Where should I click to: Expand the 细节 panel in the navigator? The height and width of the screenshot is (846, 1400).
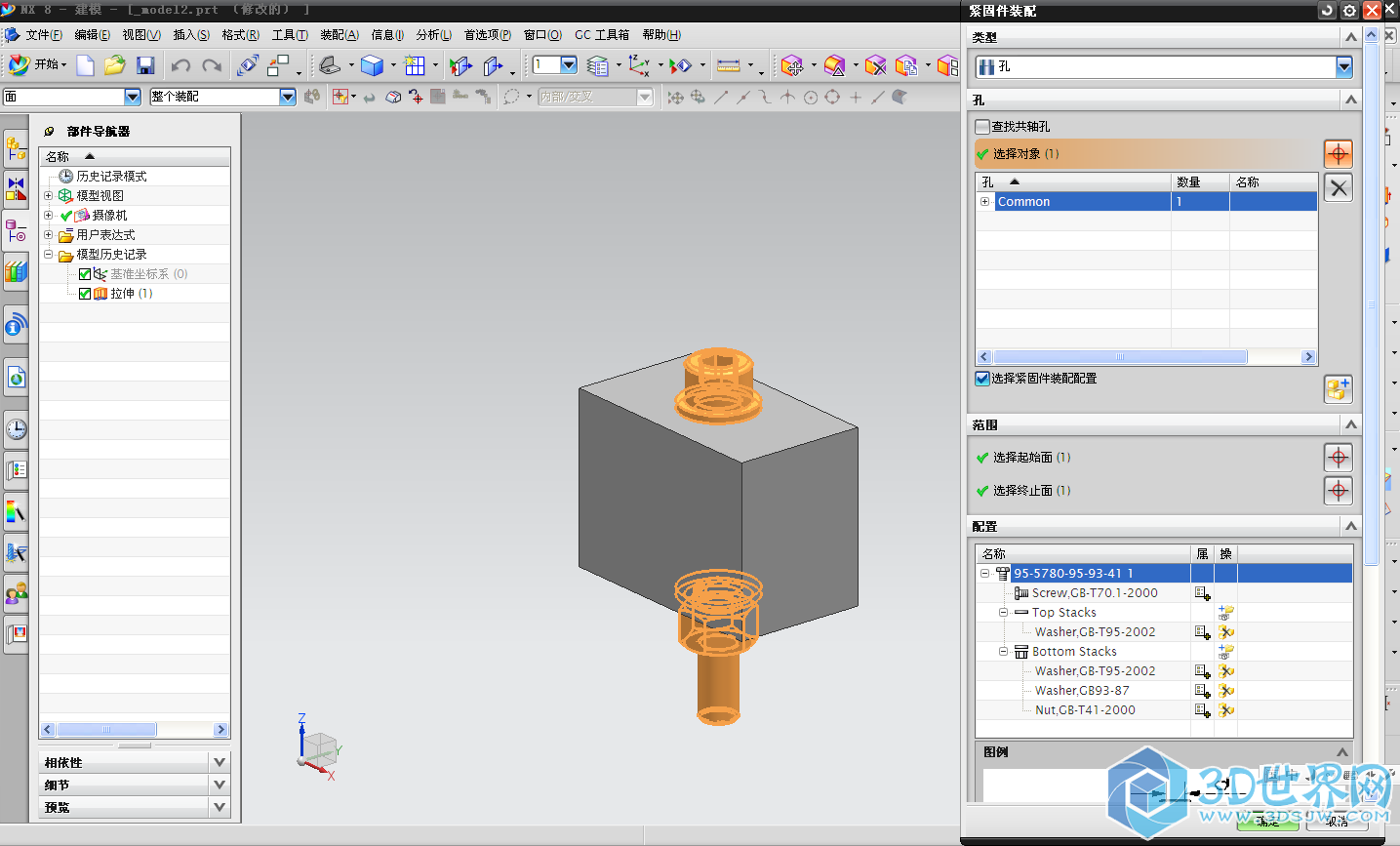[220, 784]
